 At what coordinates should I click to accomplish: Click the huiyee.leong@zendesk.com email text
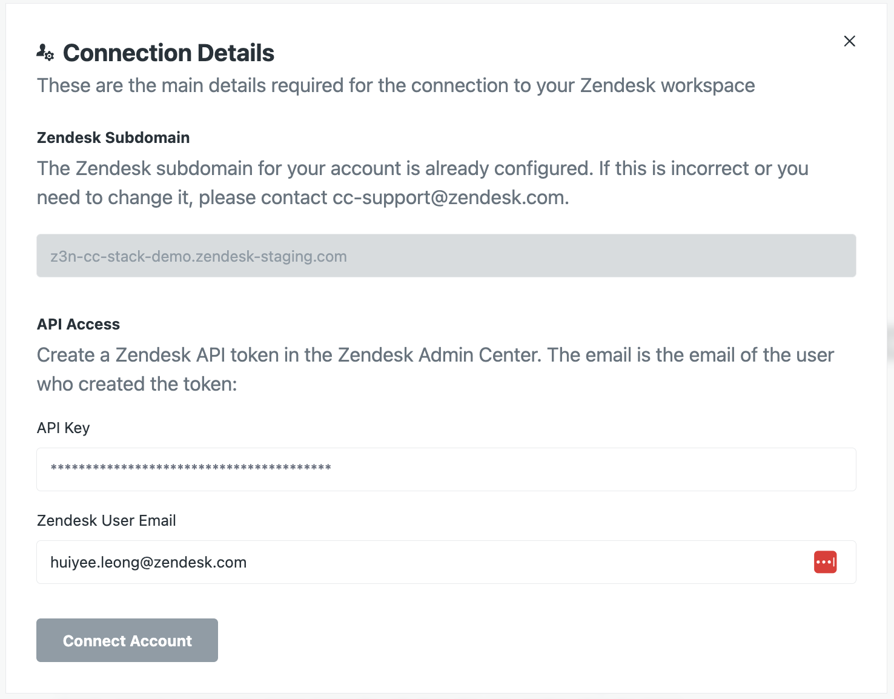point(148,562)
